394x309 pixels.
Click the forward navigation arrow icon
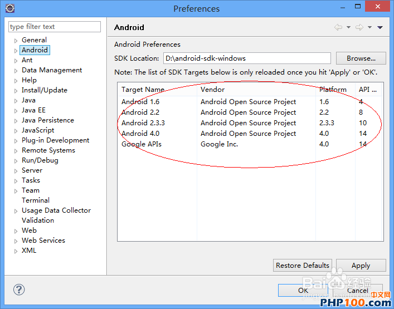click(x=359, y=27)
